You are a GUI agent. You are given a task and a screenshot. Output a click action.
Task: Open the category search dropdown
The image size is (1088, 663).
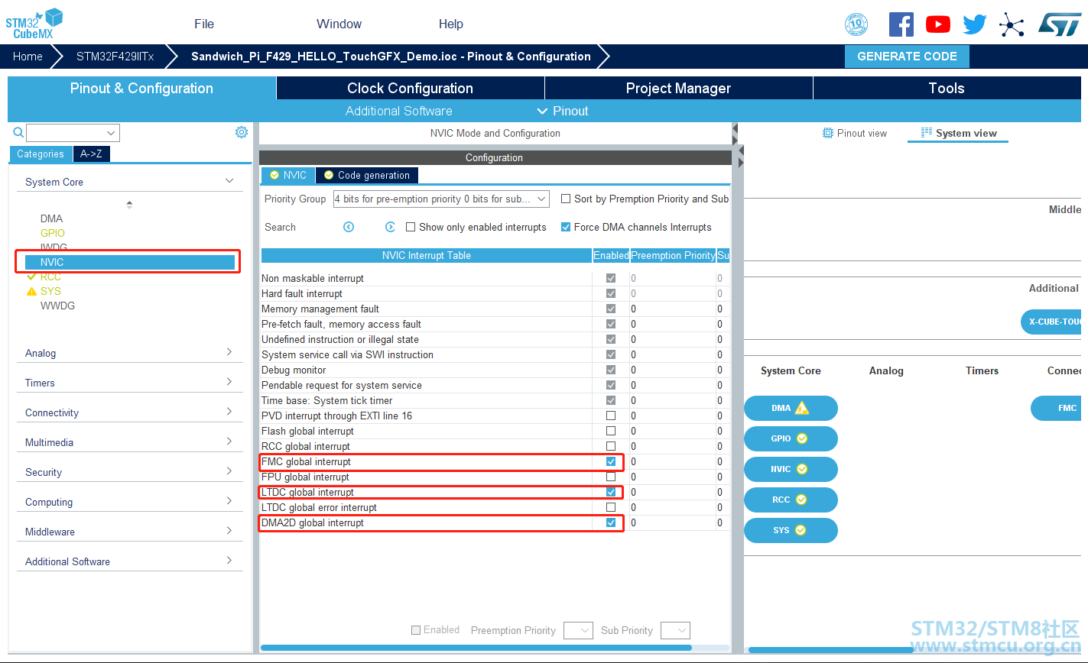pyautogui.click(x=73, y=133)
